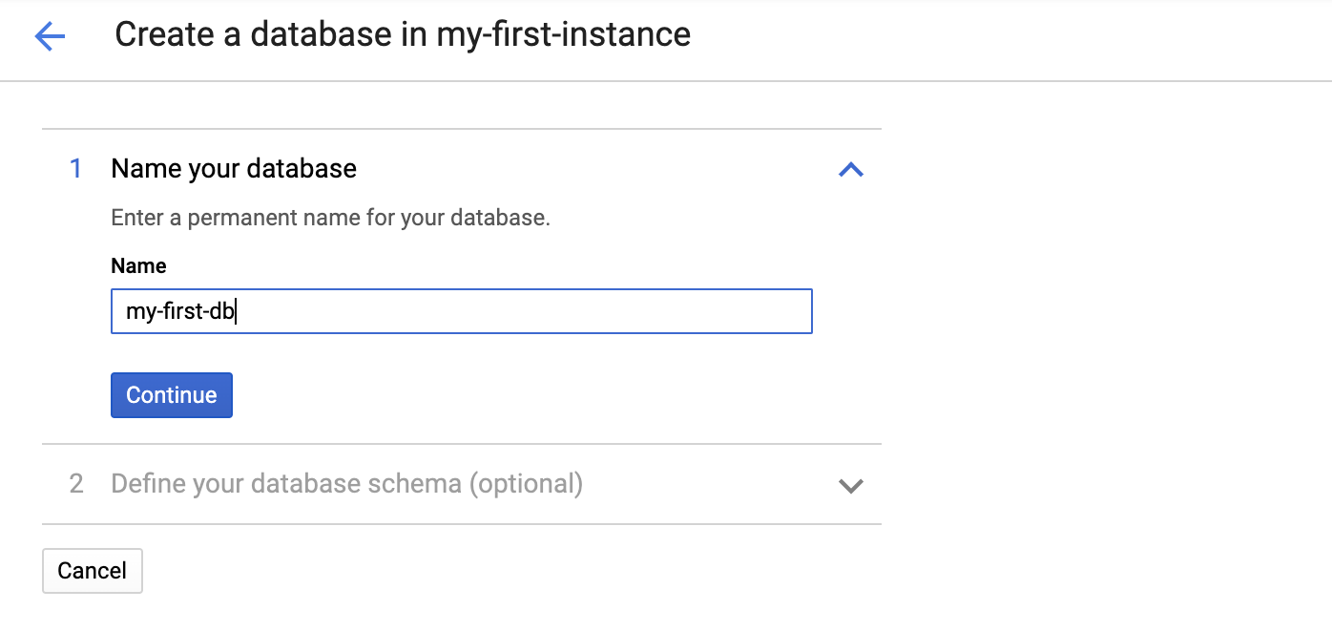
Task: Select the Name your database step heading
Action: click(234, 169)
